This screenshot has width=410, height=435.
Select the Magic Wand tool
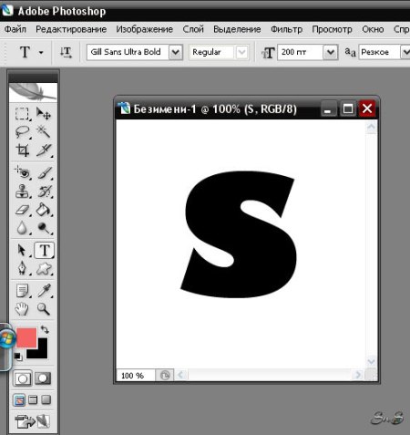click(44, 132)
